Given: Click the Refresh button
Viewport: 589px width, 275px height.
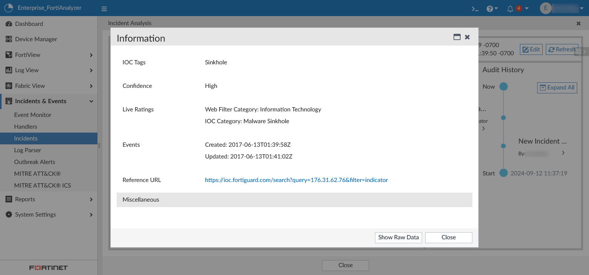Looking at the screenshot, I should (562, 49).
